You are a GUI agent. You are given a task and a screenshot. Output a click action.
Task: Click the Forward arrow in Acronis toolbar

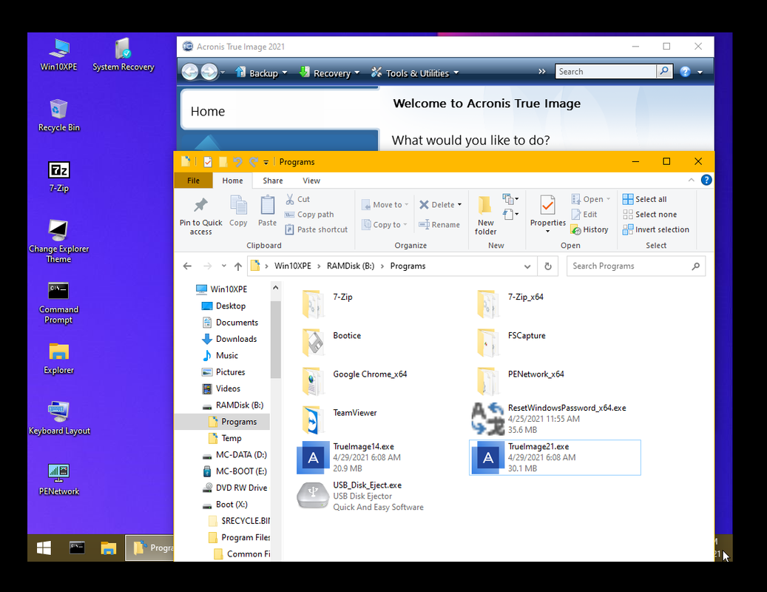click(209, 72)
